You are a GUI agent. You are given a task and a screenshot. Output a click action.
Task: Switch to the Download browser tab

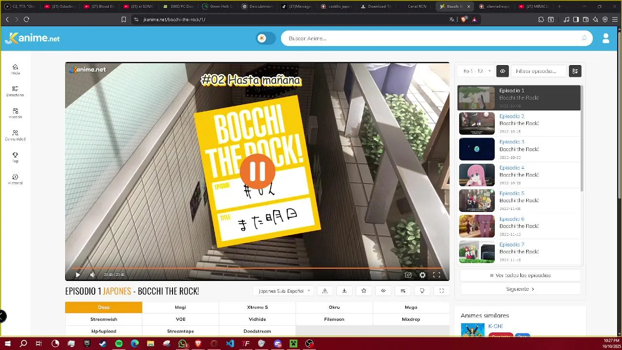[376, 6]
